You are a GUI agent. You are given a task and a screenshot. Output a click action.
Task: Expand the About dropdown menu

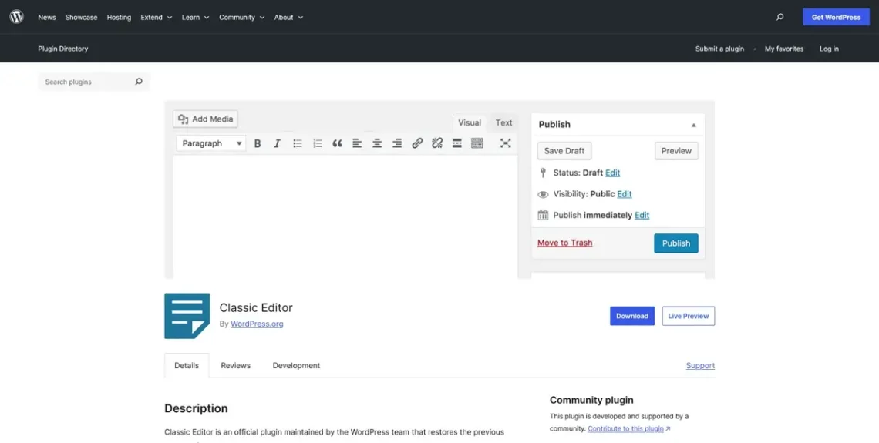(288, 18)
